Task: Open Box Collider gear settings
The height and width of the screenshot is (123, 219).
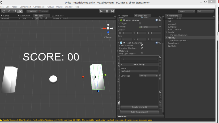Action: (160, 20)
